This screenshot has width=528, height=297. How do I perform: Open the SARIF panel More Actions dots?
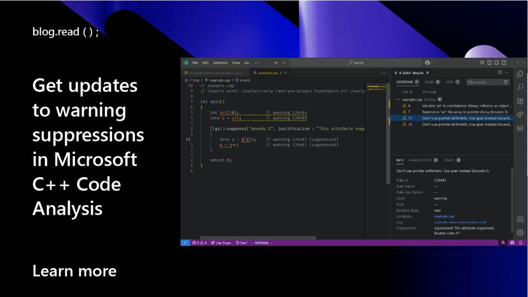pyautogui.click(x=507, y=72)
